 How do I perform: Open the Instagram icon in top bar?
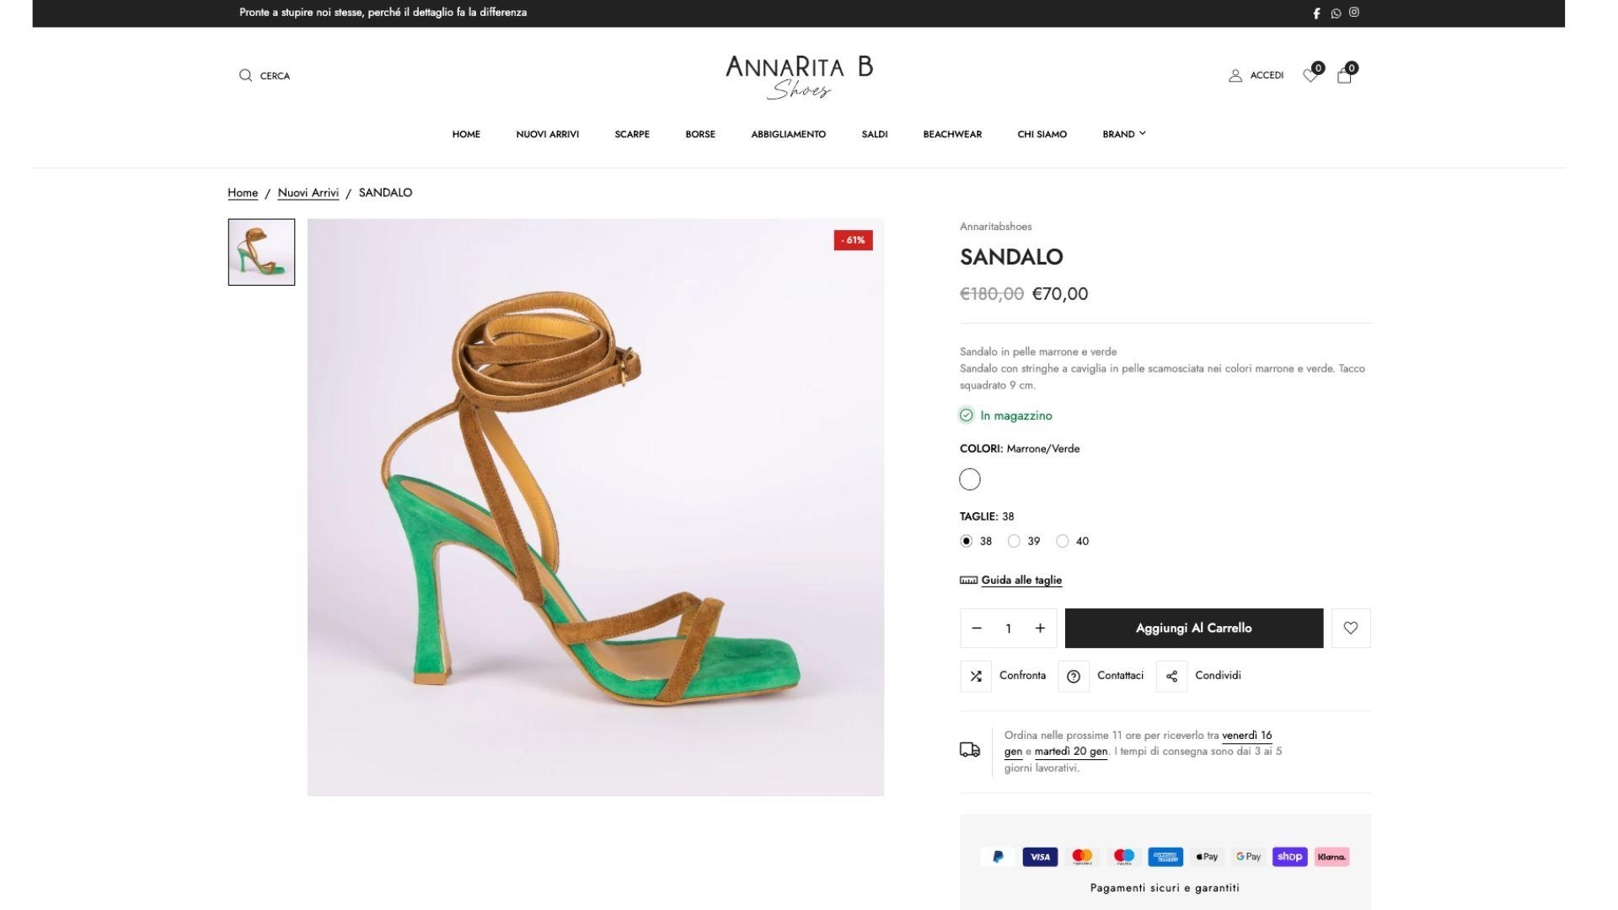[x=1354, y=13]
